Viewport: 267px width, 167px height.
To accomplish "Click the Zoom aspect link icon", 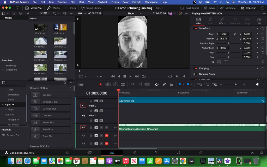I will tap(235, 34).
